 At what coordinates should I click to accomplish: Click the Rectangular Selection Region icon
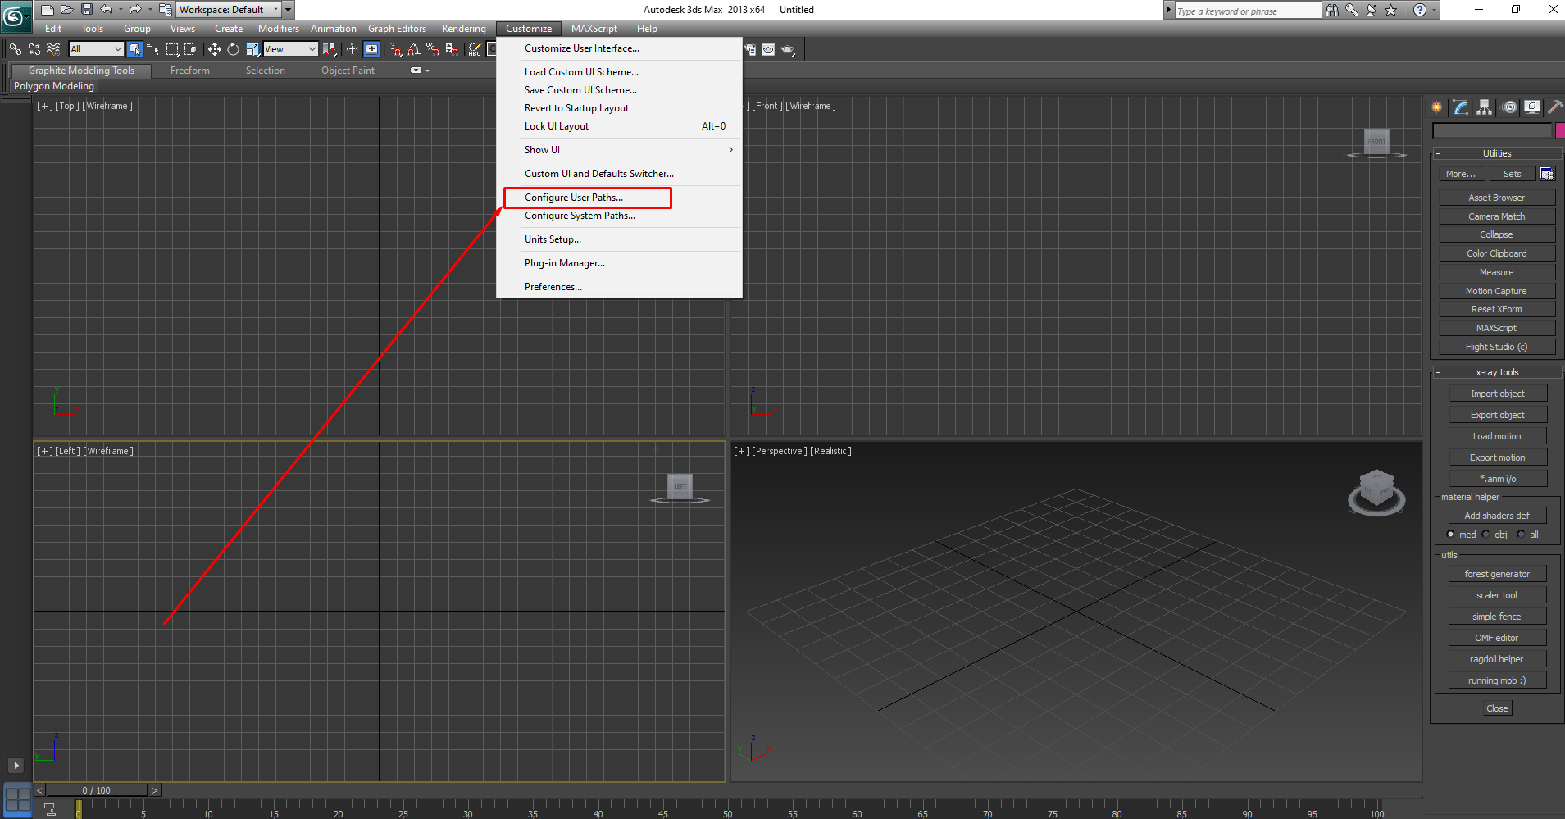point(172,49)
